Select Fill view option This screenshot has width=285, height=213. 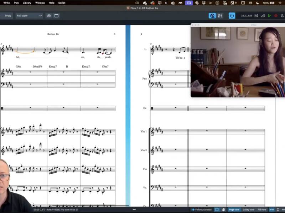[x=261, y=210]
